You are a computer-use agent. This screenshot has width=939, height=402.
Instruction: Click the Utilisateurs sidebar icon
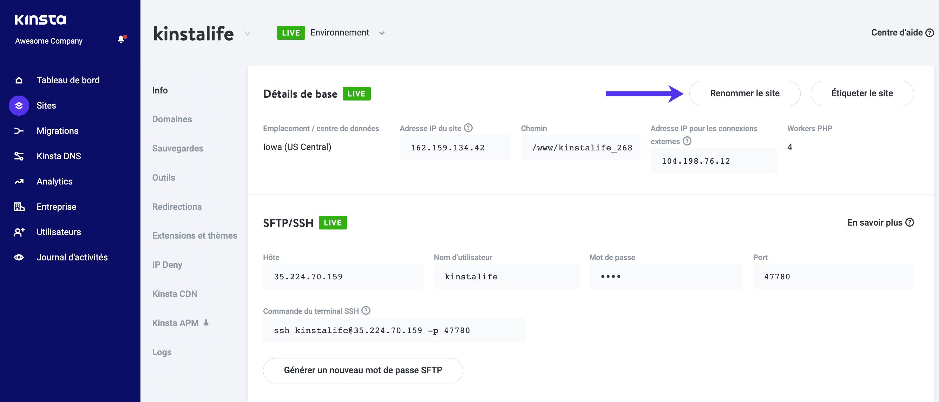coord(19,232)
